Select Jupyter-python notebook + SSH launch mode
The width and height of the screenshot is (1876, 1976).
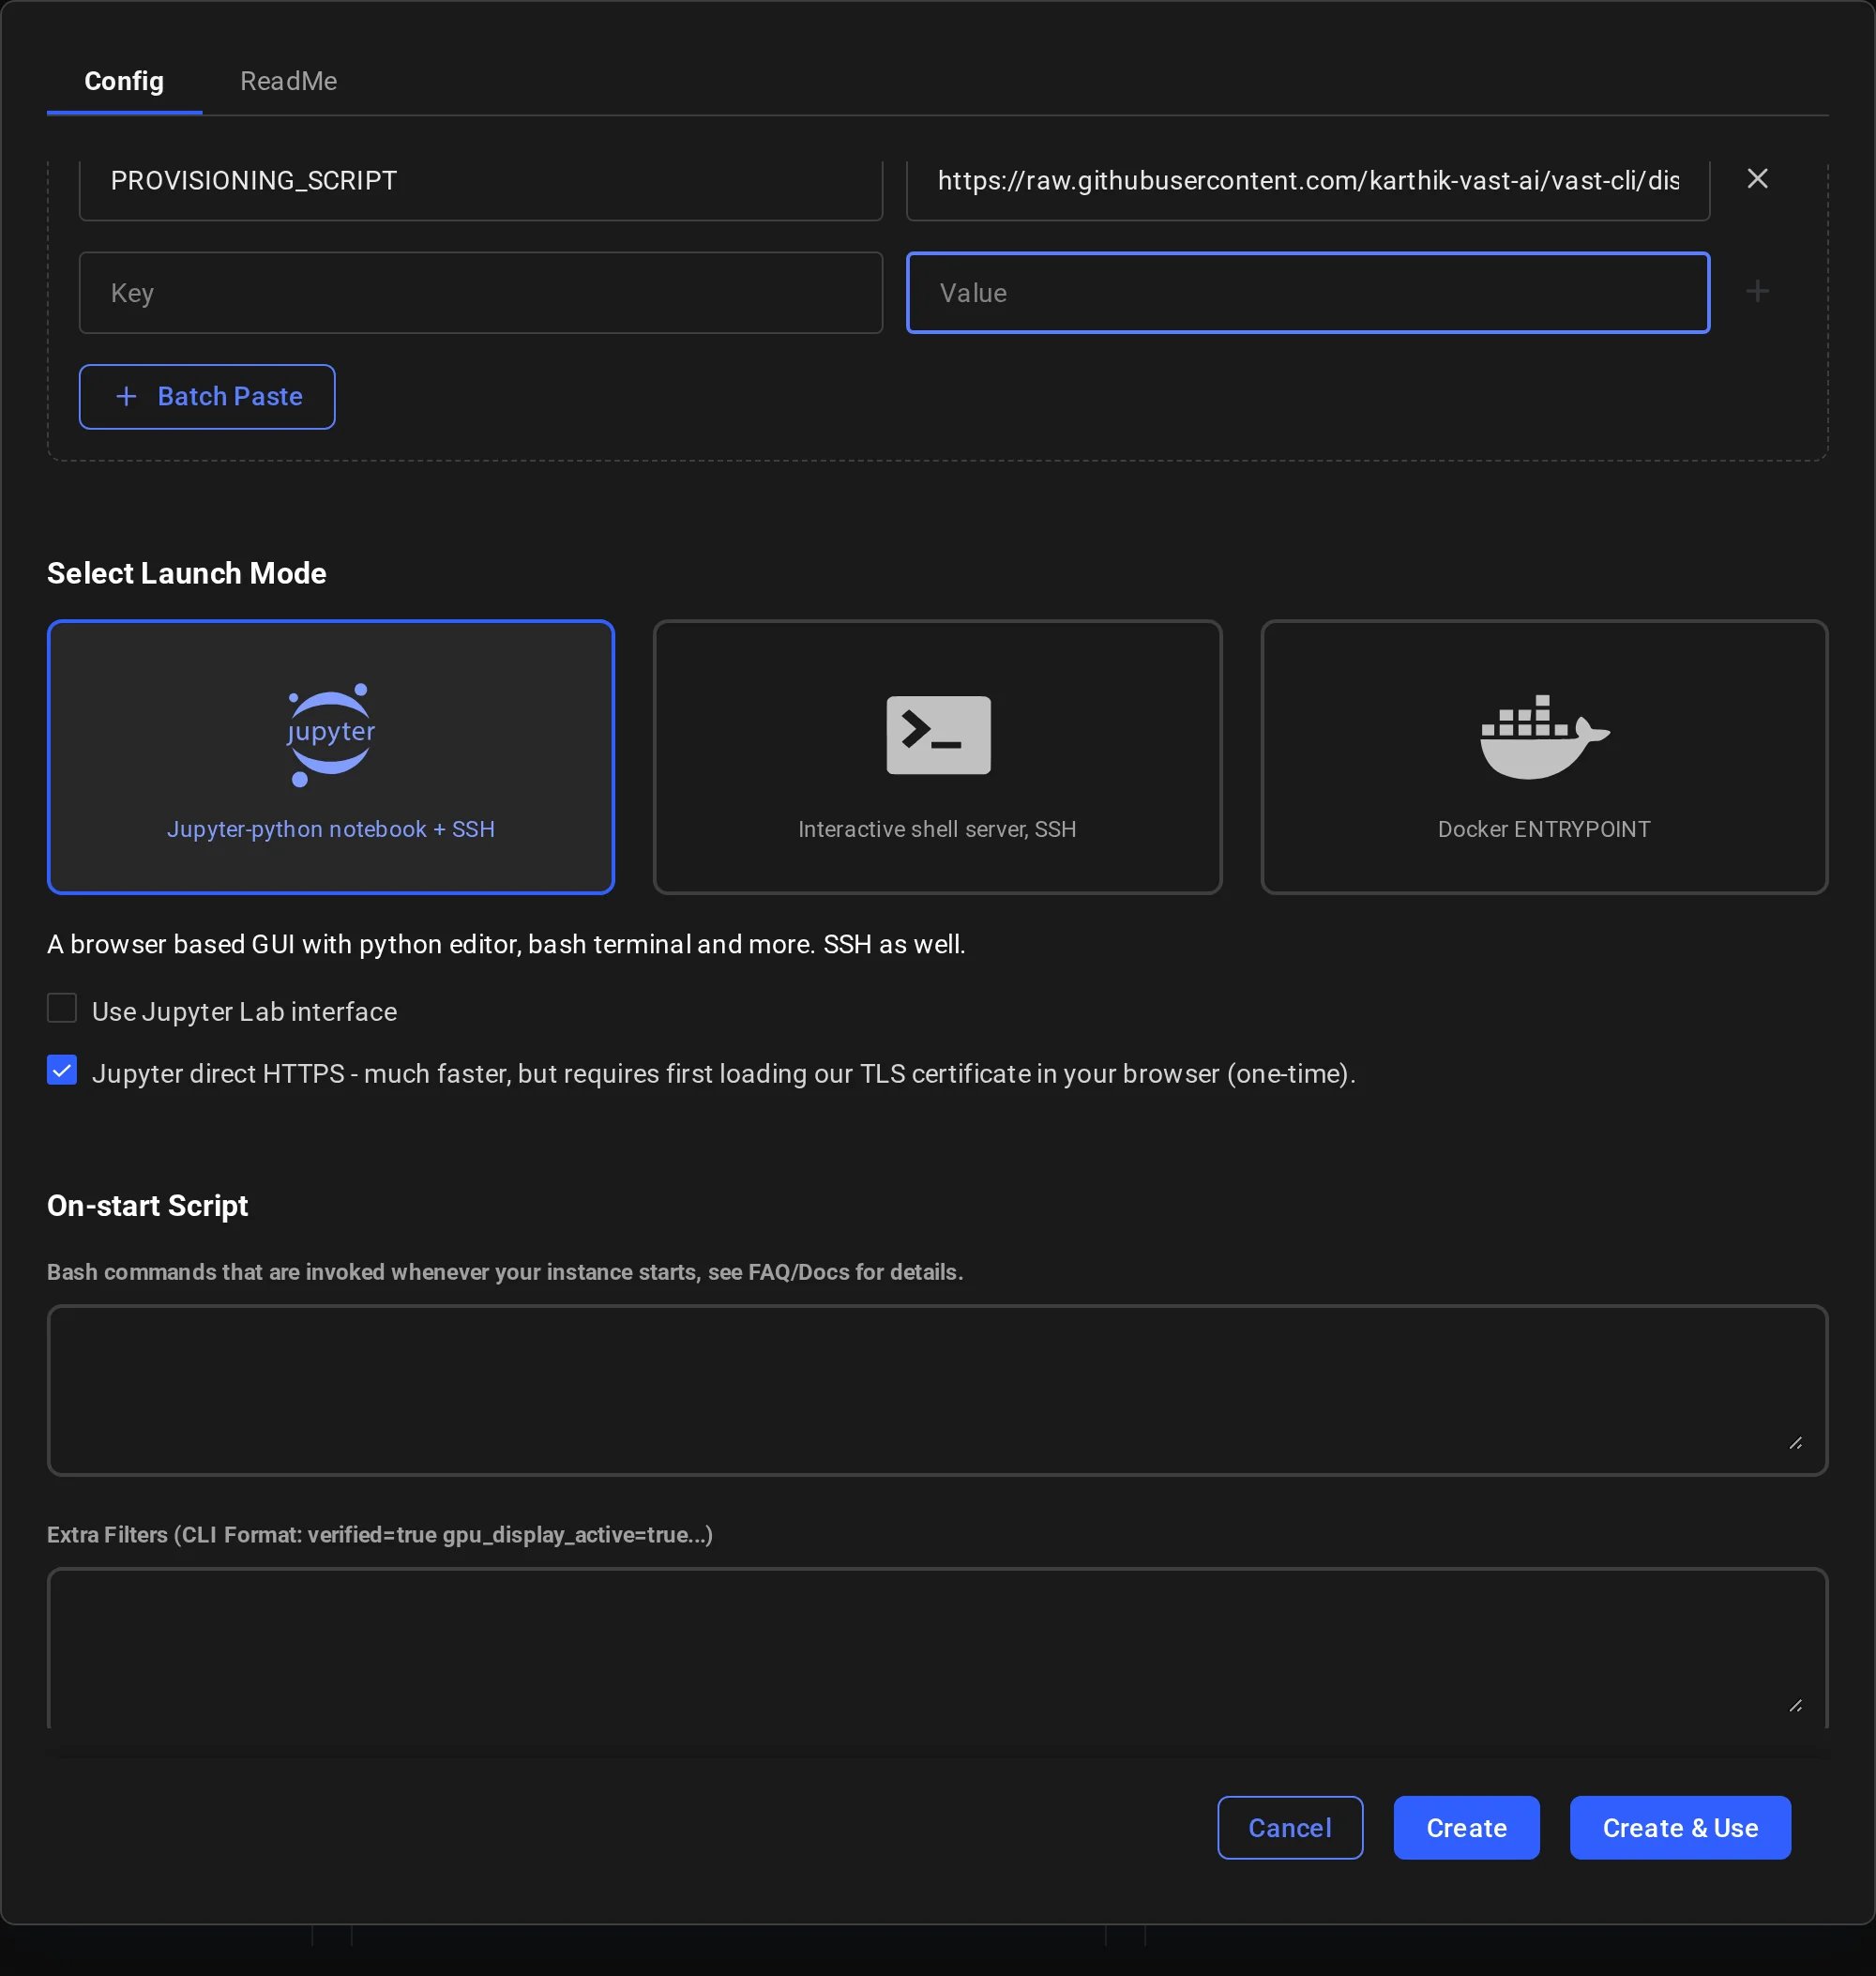(x=331, y=756)
